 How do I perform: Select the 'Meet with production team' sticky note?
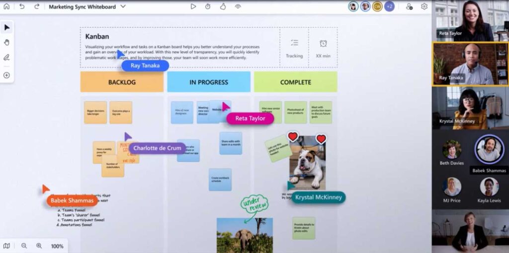point(321,112)
